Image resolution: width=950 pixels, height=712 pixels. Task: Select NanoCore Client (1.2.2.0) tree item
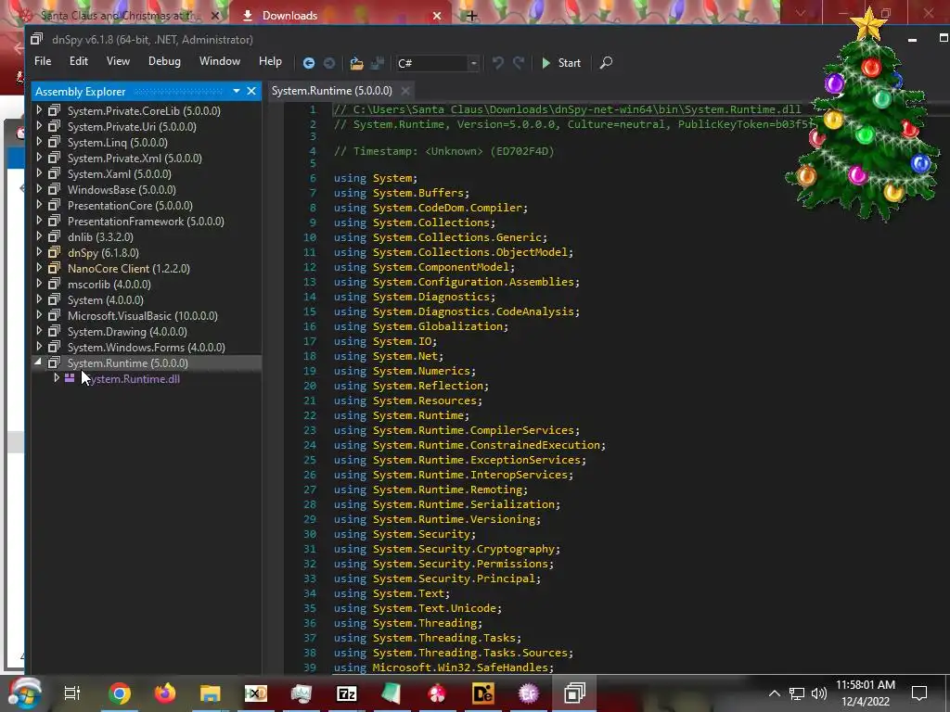pyautogui.click(x=128, y=268)
